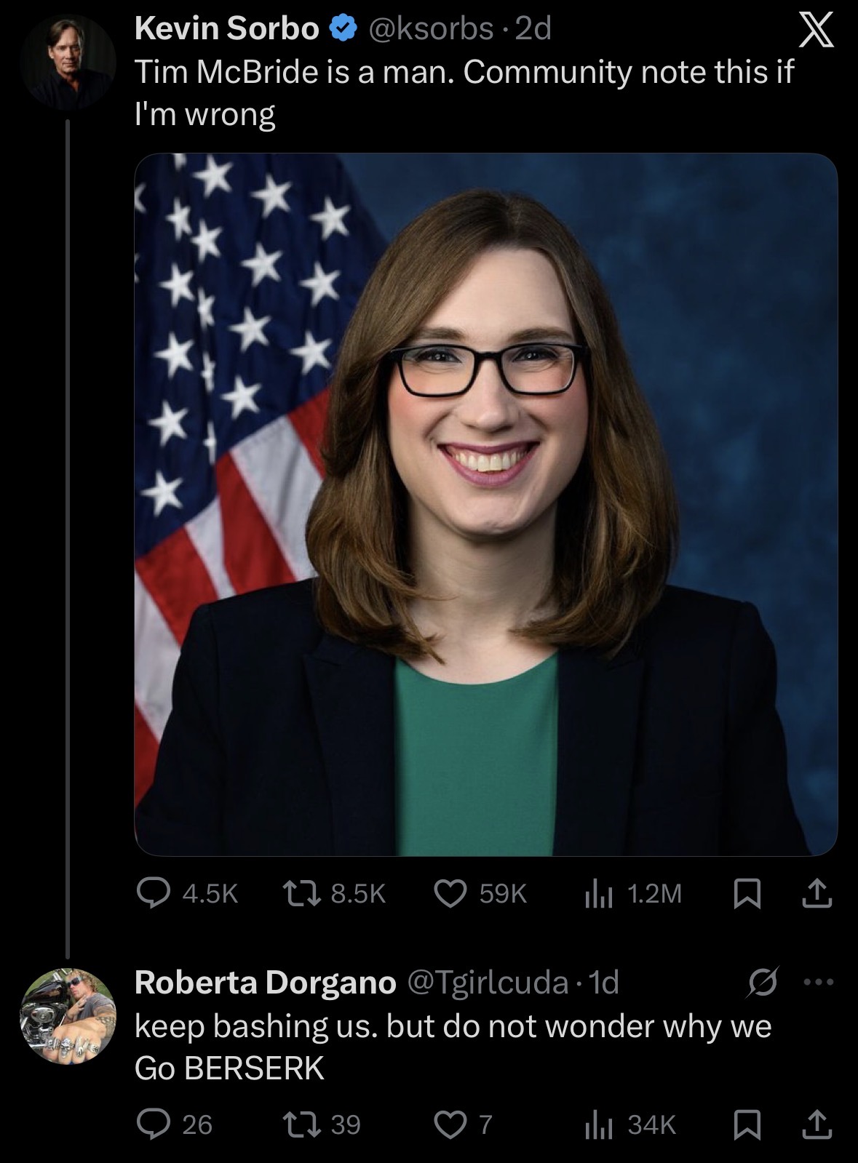Reply to Roberta Dorgano's comment
The height and width of the screenshot is (1163, 858).
(x=175, y=1124)
